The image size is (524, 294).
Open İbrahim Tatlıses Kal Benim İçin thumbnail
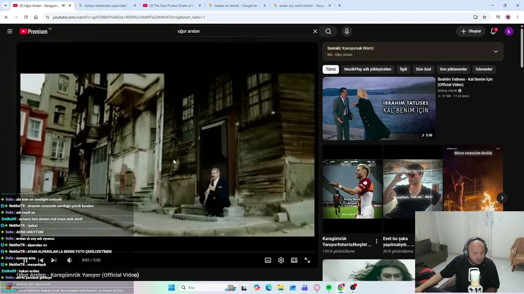coord(379,109)
